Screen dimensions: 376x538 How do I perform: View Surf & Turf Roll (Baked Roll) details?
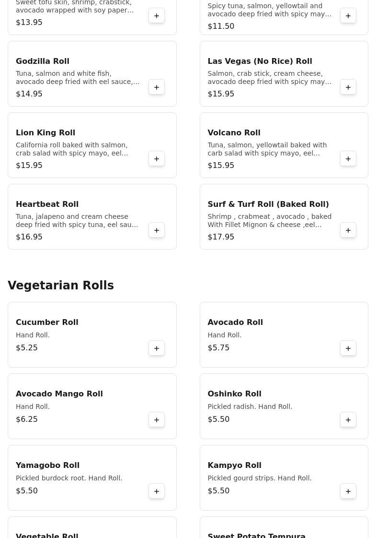(x=268, y=204)
